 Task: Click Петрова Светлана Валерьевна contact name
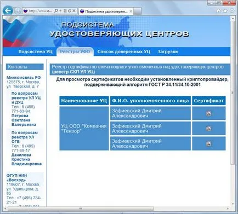(24, 120)
